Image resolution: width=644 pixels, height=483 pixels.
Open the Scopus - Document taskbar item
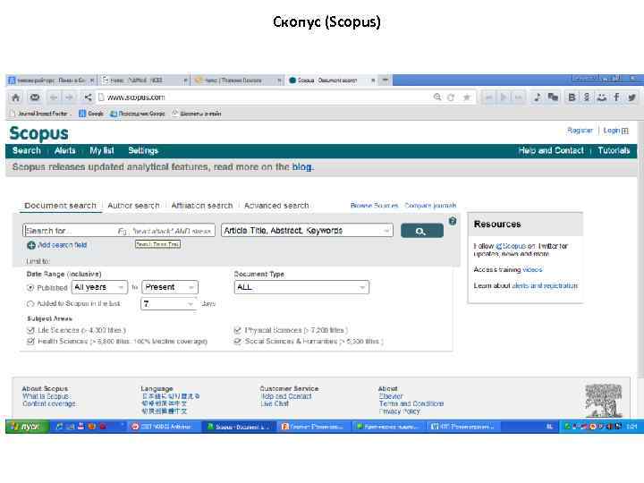click(x=238, y=427)
